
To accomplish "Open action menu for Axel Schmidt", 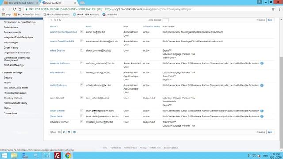I will [x=81, y=98].
